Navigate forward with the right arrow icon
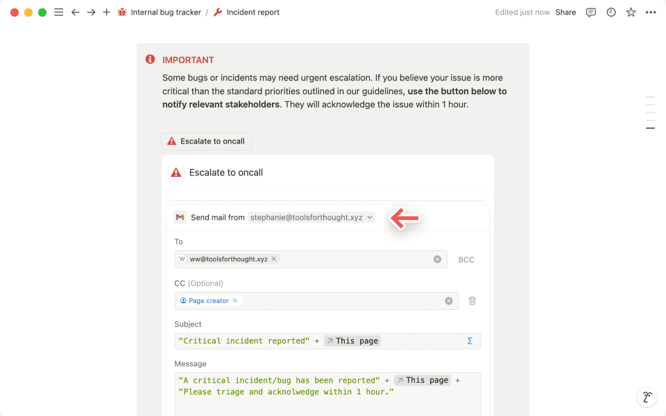Image resolution: width=666 pixels, height=416 pixels. coord(91,12)
